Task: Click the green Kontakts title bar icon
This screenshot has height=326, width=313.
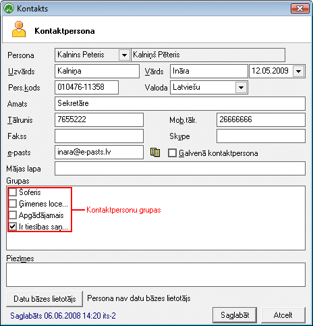Action: tap(9, 9)
